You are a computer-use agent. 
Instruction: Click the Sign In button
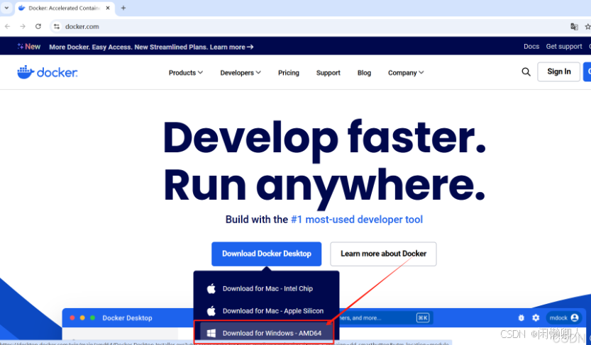click(558, 72)
